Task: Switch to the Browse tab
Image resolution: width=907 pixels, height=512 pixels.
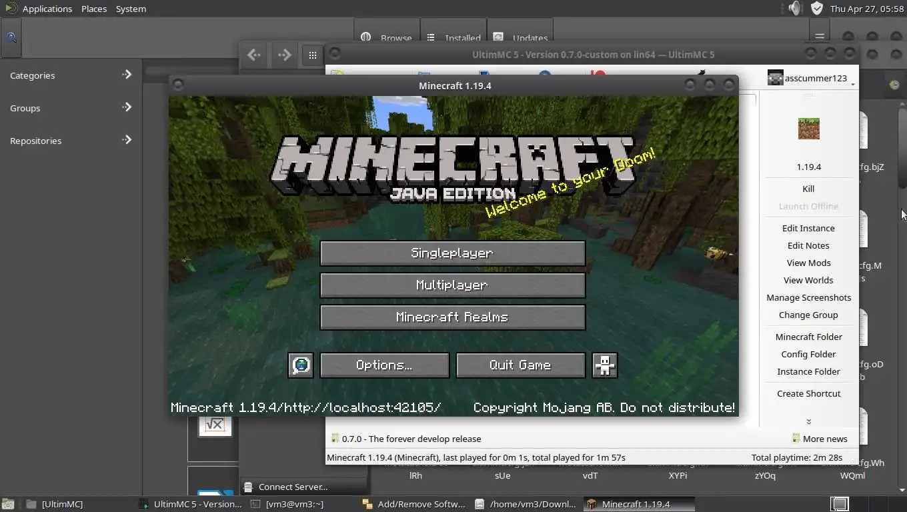Action: (x=387, y=38)
